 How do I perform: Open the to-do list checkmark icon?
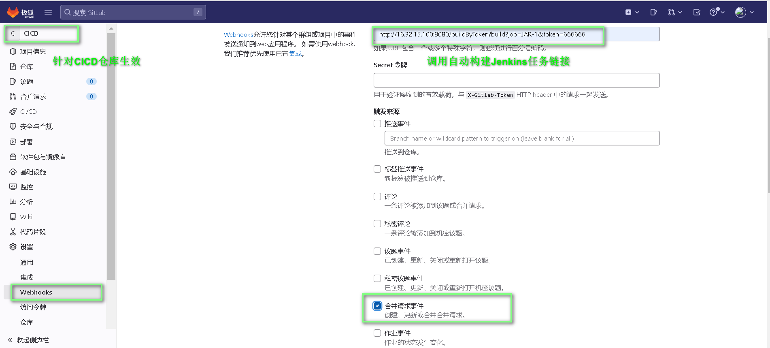(697, 12)
